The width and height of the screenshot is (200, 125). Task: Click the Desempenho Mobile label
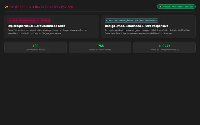click(x=35, y=50)
